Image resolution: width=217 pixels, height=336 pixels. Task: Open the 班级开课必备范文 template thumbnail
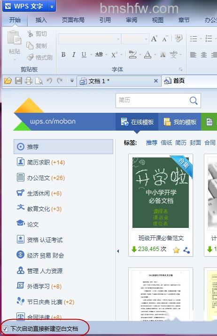pos(161,192)
